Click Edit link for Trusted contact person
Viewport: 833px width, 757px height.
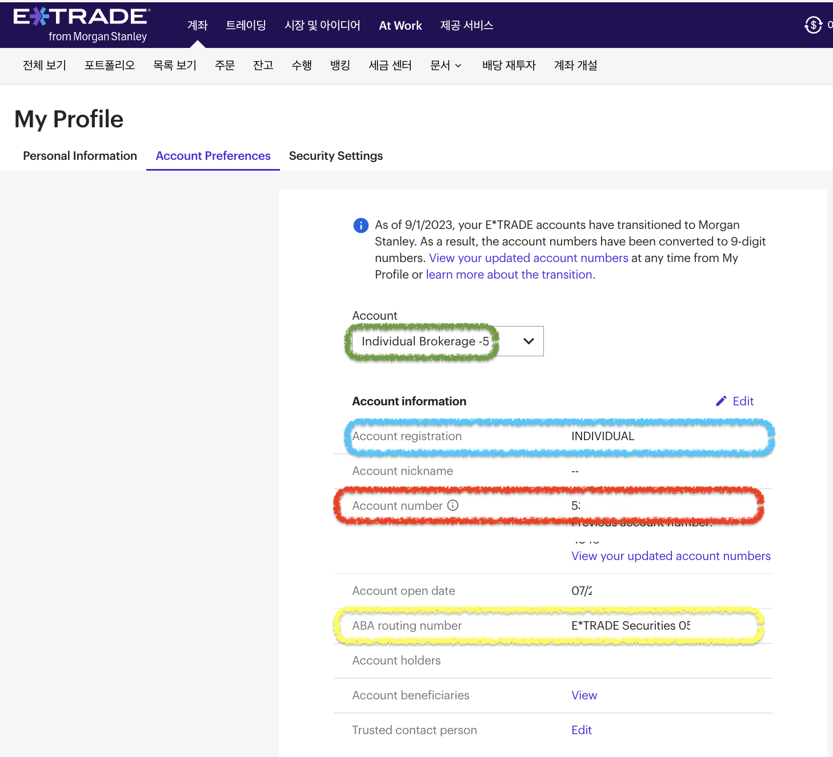tap(582, 730)
